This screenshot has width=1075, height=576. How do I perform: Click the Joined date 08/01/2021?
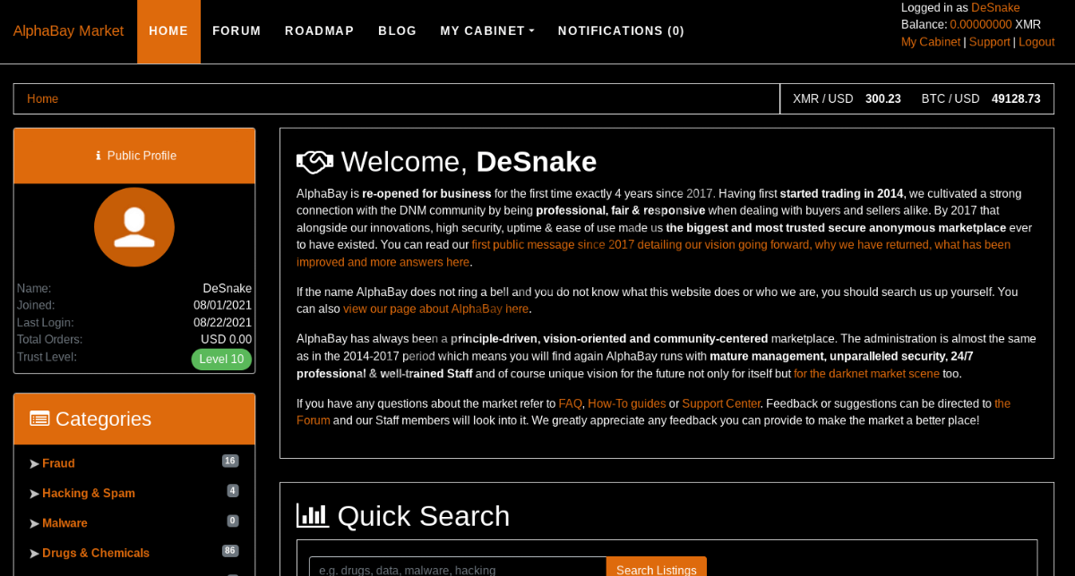click(x=222, y=305)
